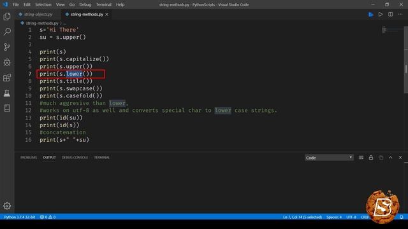Toggle the output scroll lock
408x229 pixels.
371,158
